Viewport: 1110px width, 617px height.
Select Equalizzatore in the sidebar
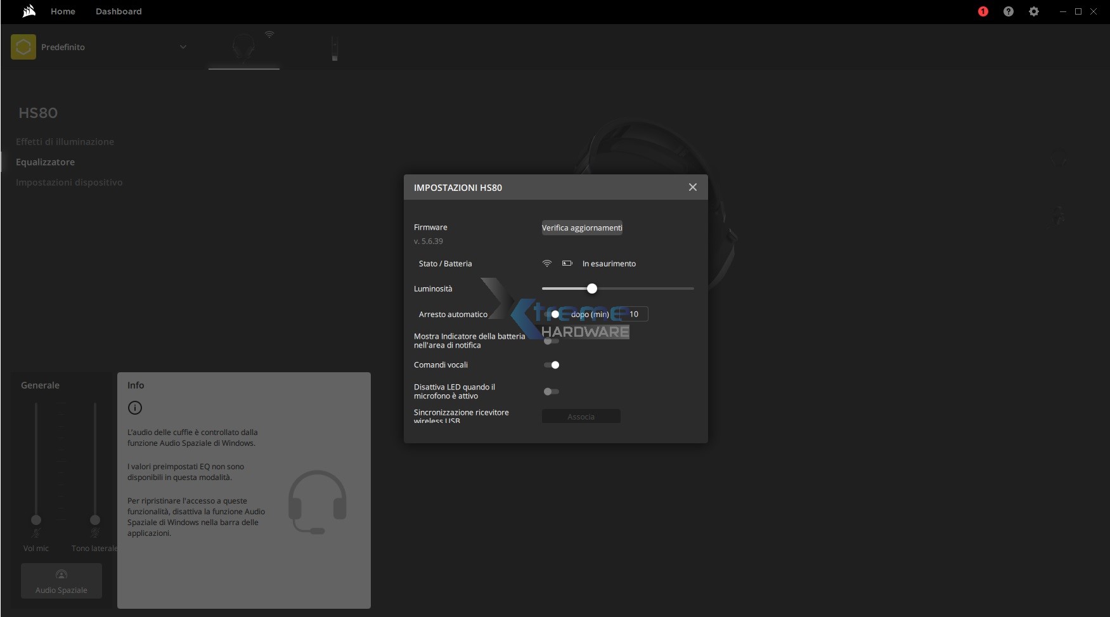coord(45,162)
